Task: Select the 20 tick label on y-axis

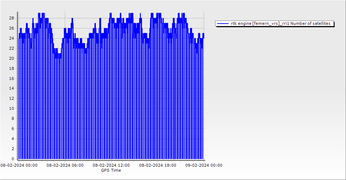Action: click(x=12, y=58)
